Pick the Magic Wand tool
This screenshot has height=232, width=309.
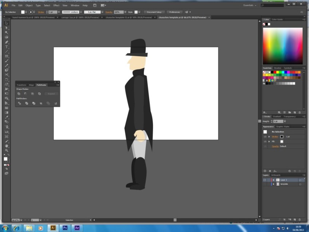[x=7, y=32]
